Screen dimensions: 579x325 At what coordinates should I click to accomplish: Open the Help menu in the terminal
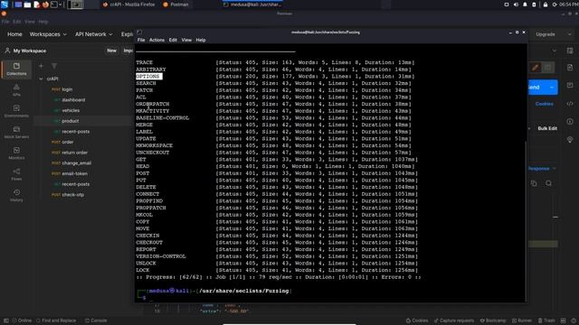[x=201, y=40]
